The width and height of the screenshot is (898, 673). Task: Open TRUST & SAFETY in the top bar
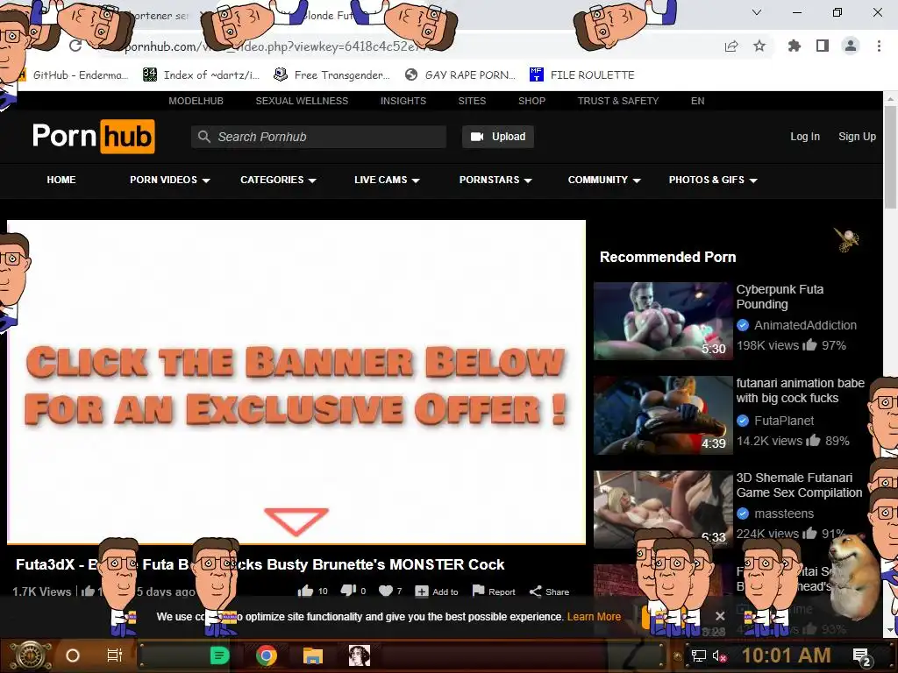point(618,101)
